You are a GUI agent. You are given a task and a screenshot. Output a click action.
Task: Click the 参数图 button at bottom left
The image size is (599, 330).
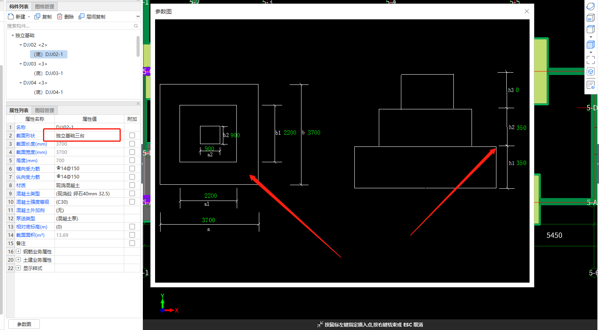(x=24, y=324)
